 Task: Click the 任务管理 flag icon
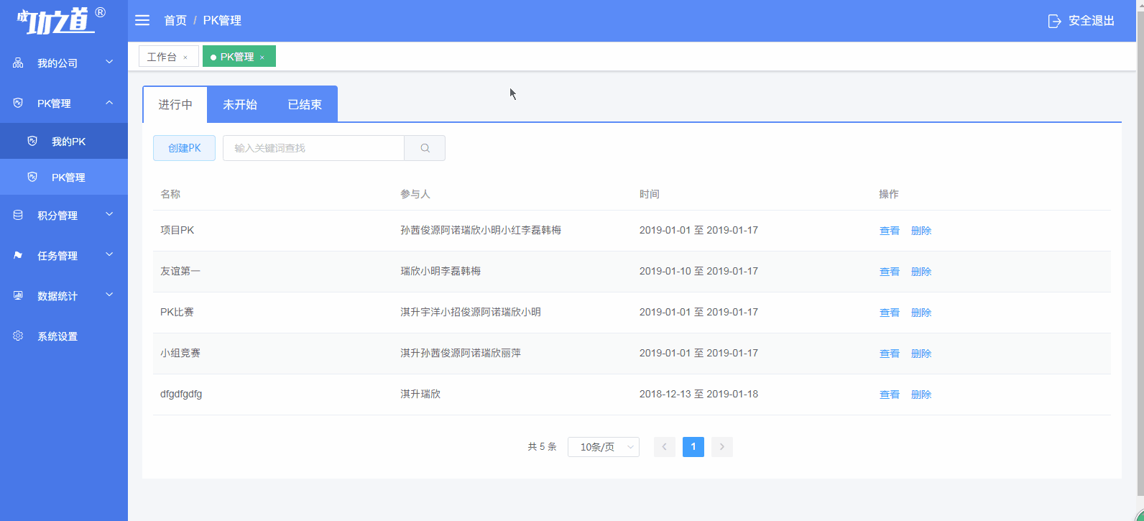click(x=18, y=256)
